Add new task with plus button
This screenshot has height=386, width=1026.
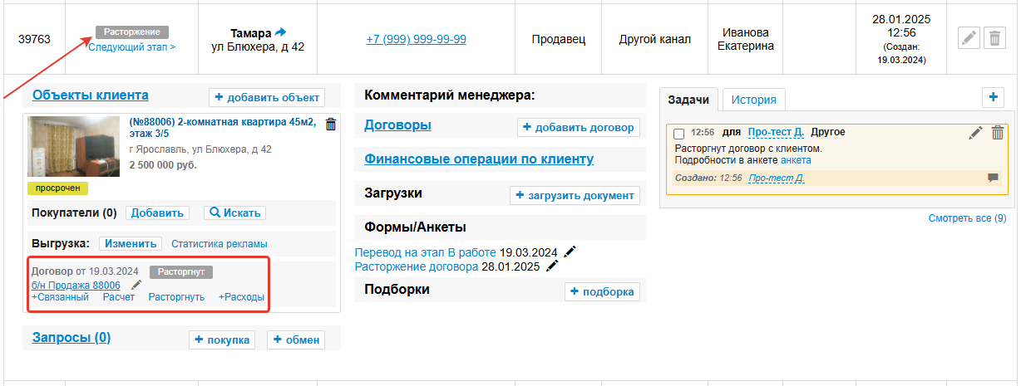(x=993, y=97)
